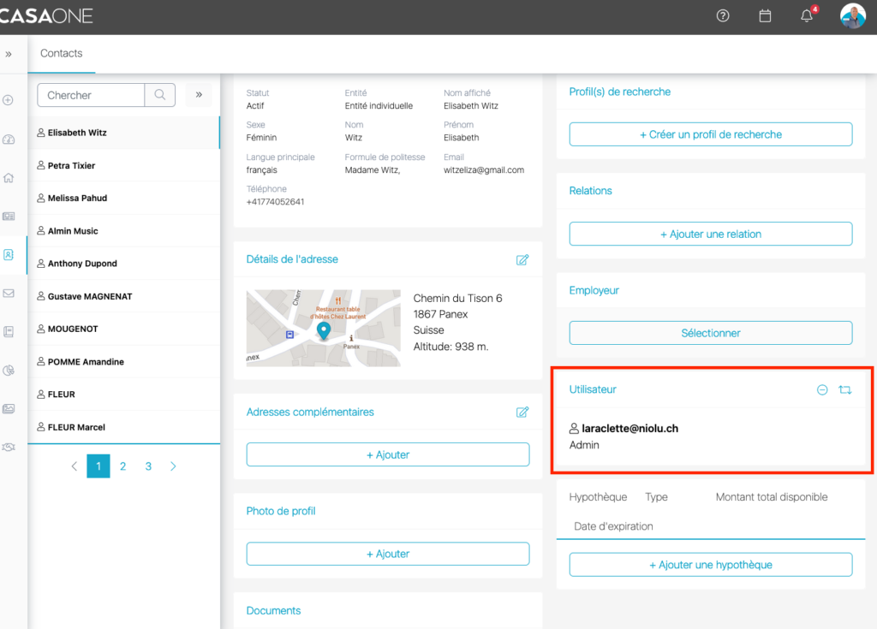Switch to the Contacts tab

(x=62, y=53)
